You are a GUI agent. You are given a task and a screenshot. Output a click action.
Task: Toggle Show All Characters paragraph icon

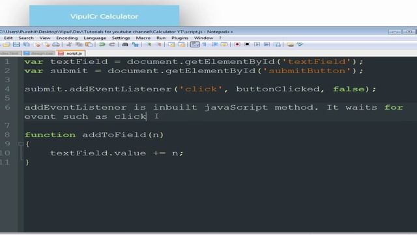point(205,44)
